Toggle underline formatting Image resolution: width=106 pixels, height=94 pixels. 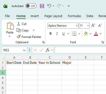[63, 33]
